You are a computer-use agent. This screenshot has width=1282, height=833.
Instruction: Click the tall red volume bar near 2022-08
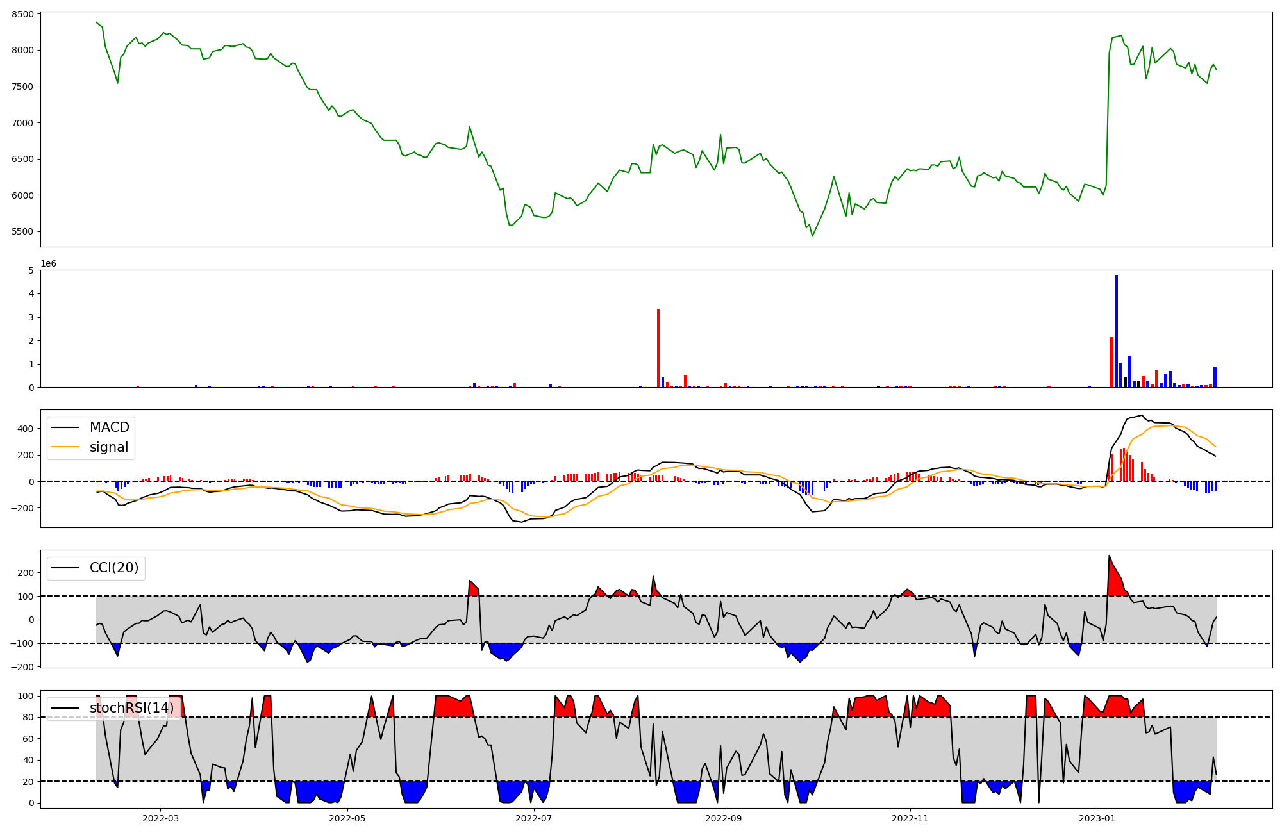[x=658, y=349]
